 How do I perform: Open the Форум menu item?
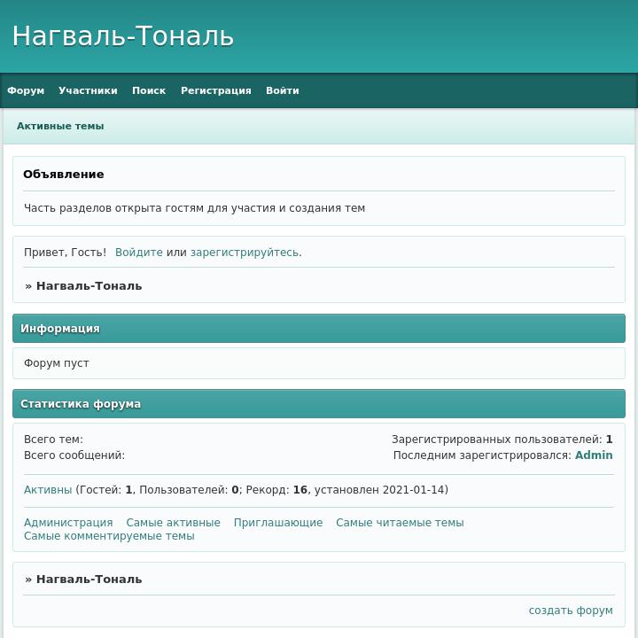tap(26, 90)
